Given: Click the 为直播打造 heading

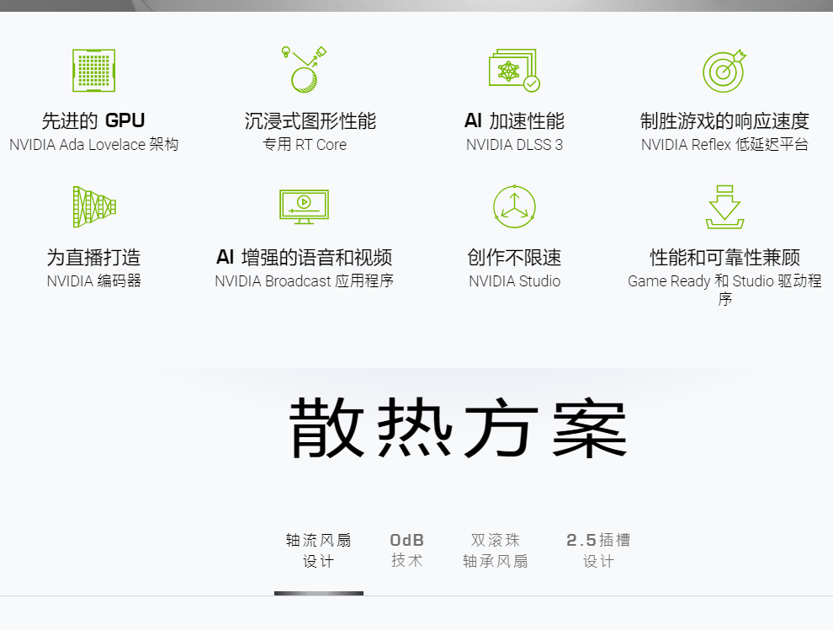Looking at the screenshot, I should click(93, 258).
